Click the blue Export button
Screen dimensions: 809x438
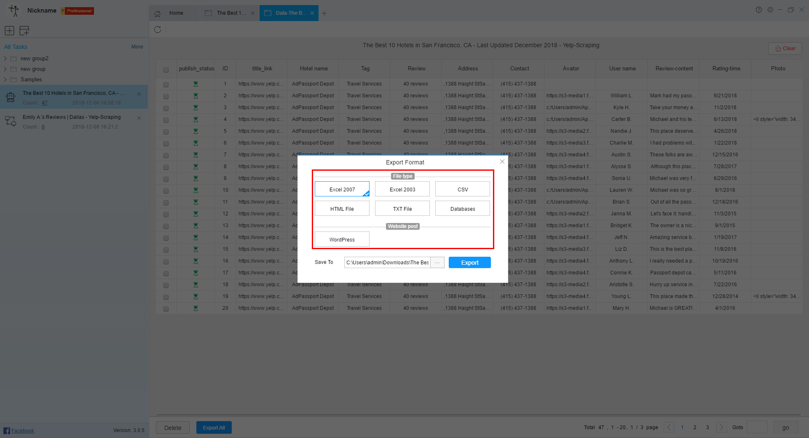pyautogui.click(x=470, y=262)
